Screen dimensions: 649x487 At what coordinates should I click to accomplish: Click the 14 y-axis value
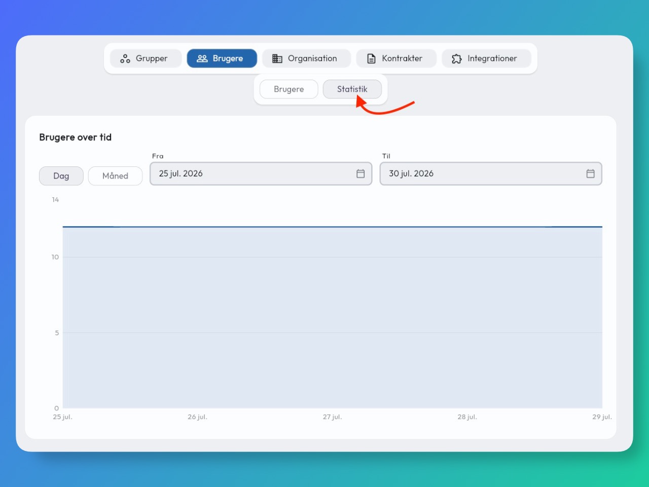pos(55,200)
